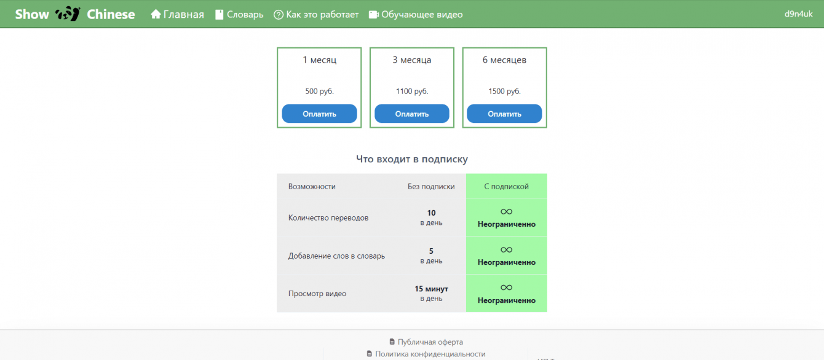The width and height of the screenshot is (824, 360).
Task: Click document icon beside Публичная оферта
Action: pyautogui.click(x=392, y=342)
